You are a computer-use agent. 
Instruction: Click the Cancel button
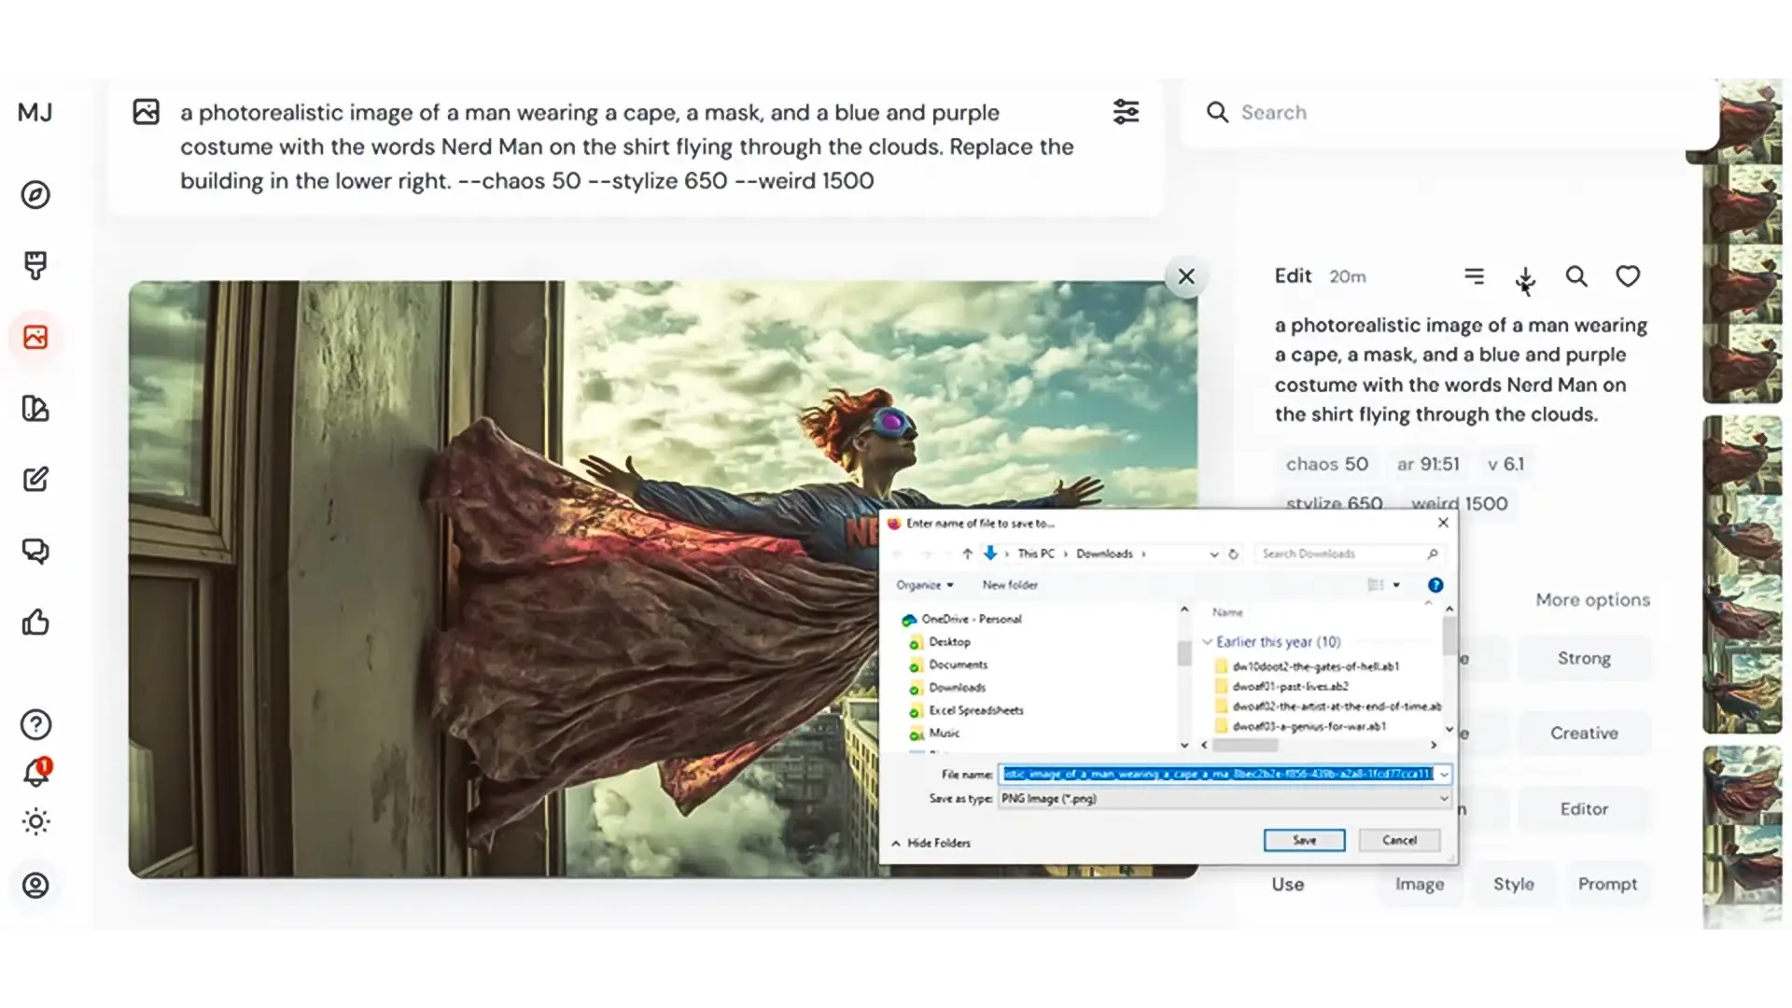coord(1399,840)
